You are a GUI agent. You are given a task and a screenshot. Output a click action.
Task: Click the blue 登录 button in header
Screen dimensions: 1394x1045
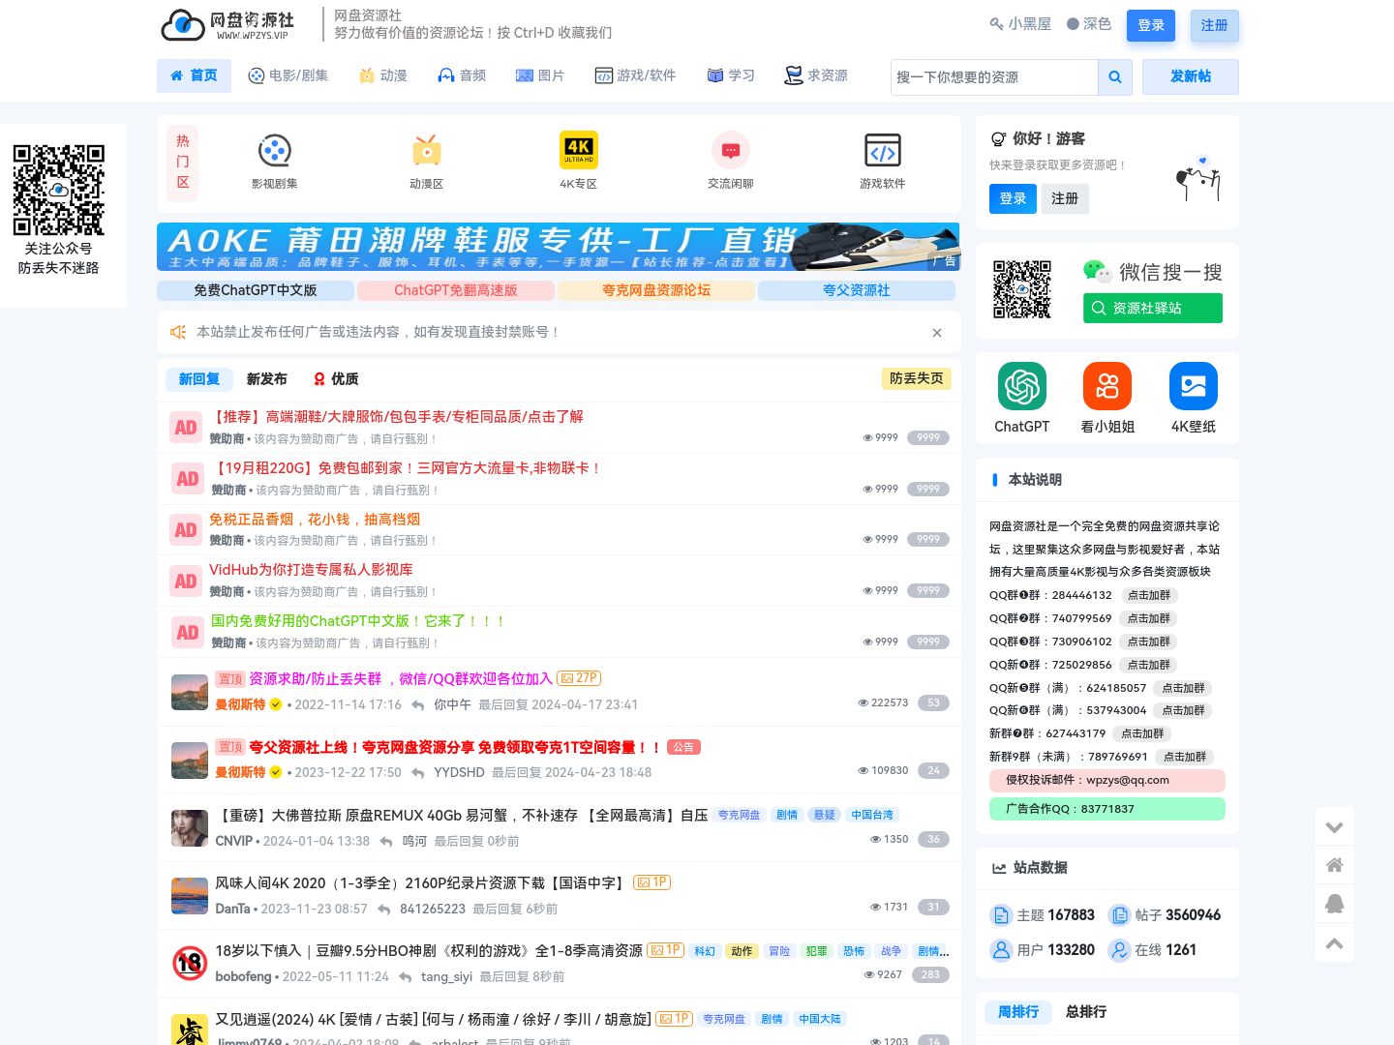(1151, 25)
